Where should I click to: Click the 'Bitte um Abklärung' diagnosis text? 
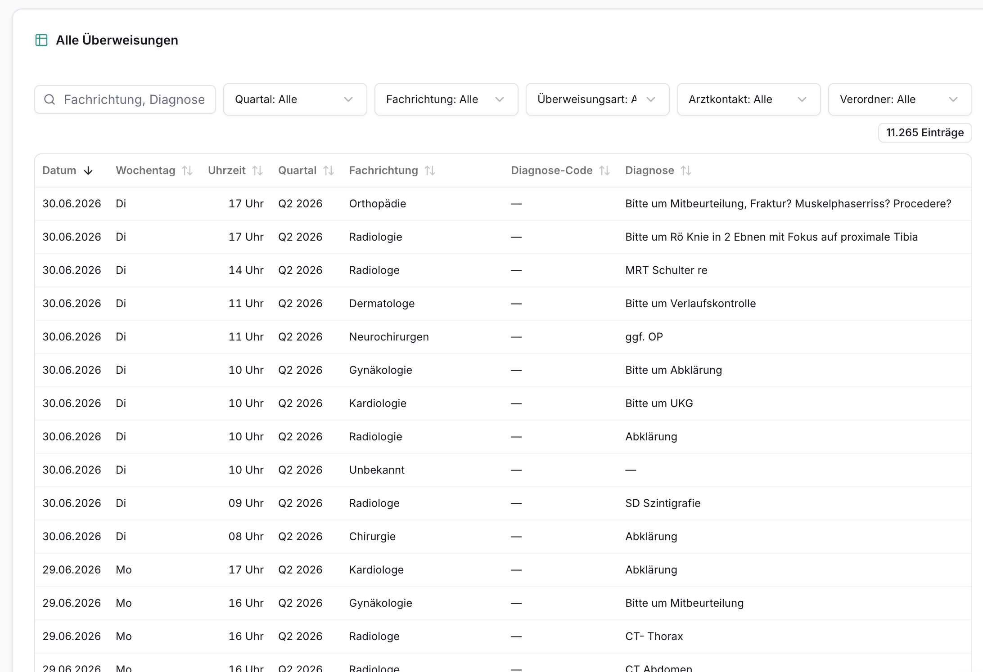tap(673, 370)
